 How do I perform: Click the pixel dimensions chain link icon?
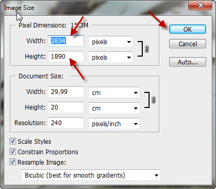tap(146, 49)
